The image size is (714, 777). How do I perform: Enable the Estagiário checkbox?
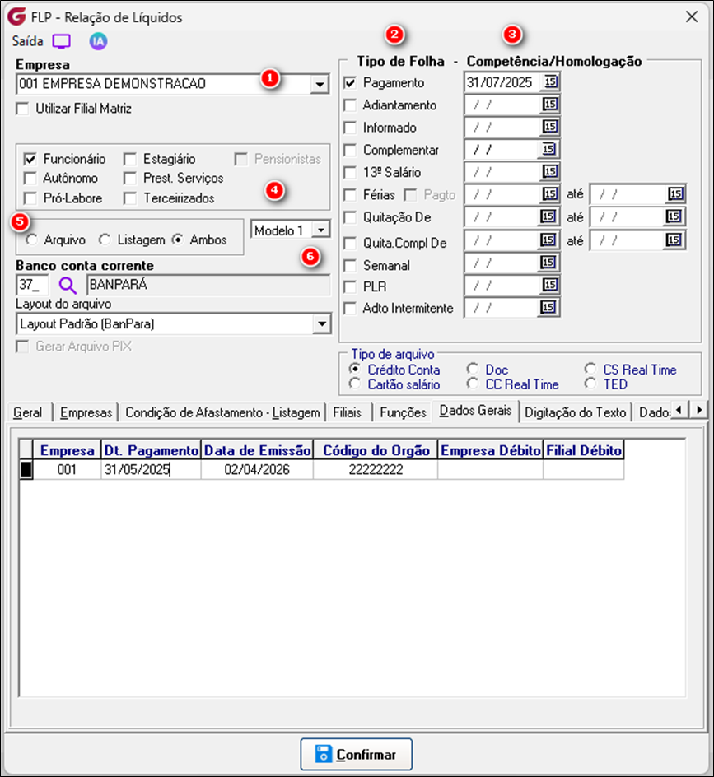[130, 159]
